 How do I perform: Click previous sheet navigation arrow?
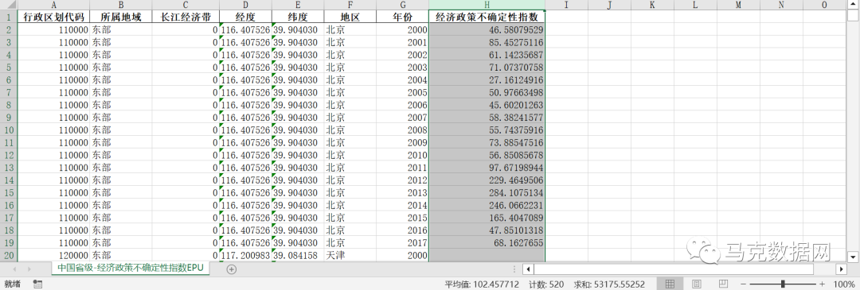click(x=15, y=269)
